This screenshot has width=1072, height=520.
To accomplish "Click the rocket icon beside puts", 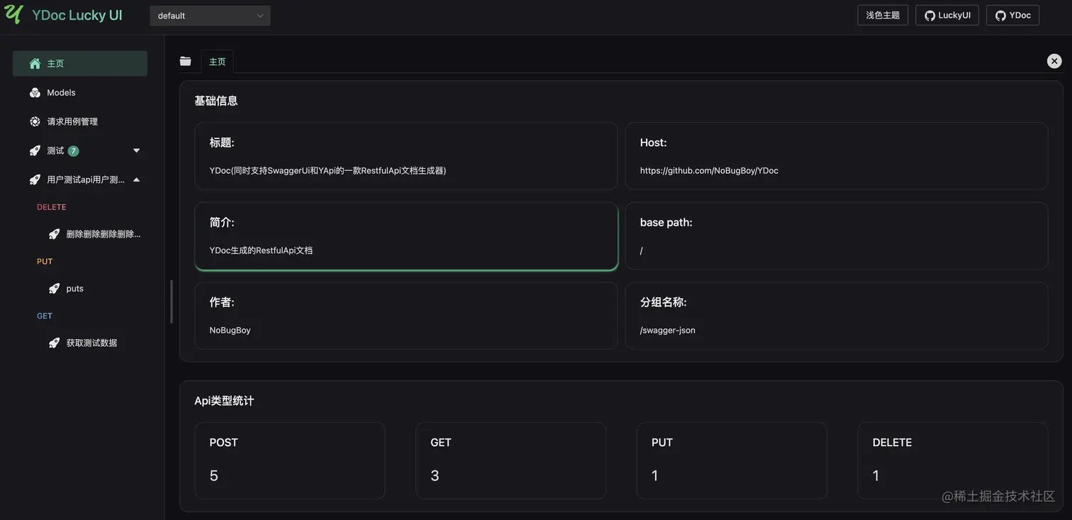I will [x=54, y=289].
